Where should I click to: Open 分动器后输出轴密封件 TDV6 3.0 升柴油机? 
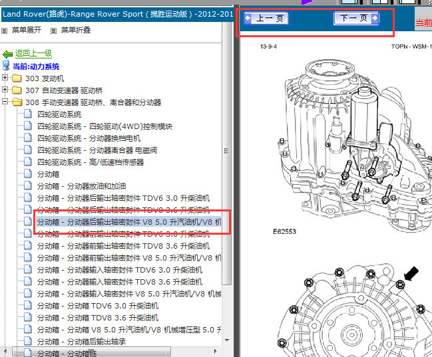coord(123,198)
